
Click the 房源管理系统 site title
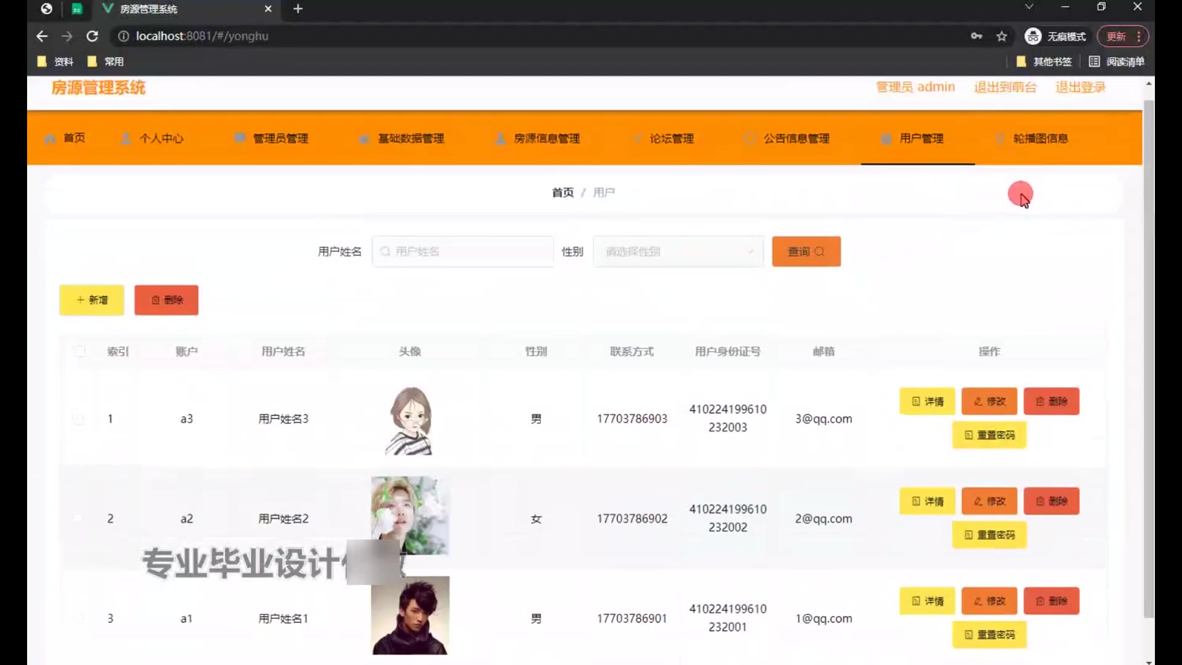[x=98, y=87]
